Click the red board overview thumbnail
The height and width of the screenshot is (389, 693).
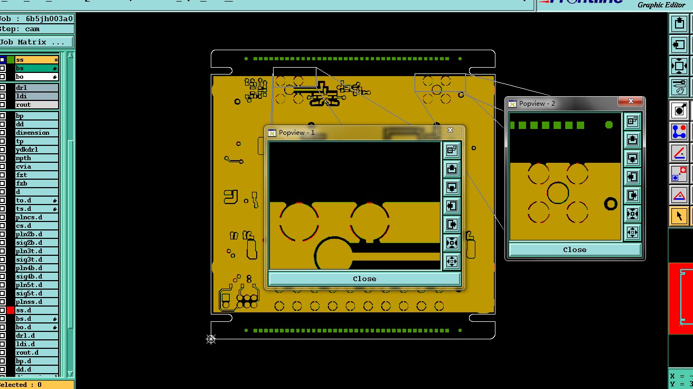click(681, 298)
